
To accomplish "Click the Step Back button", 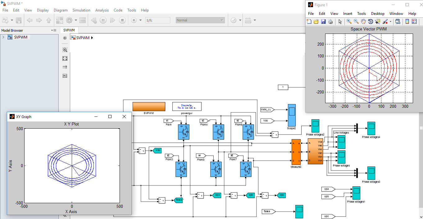I will pos(94,20).
